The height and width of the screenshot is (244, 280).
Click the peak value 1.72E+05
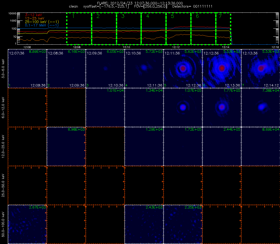coord(193,129)
